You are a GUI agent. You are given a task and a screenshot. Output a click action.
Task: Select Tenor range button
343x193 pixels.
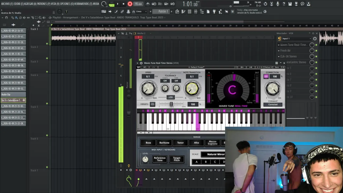180,143
